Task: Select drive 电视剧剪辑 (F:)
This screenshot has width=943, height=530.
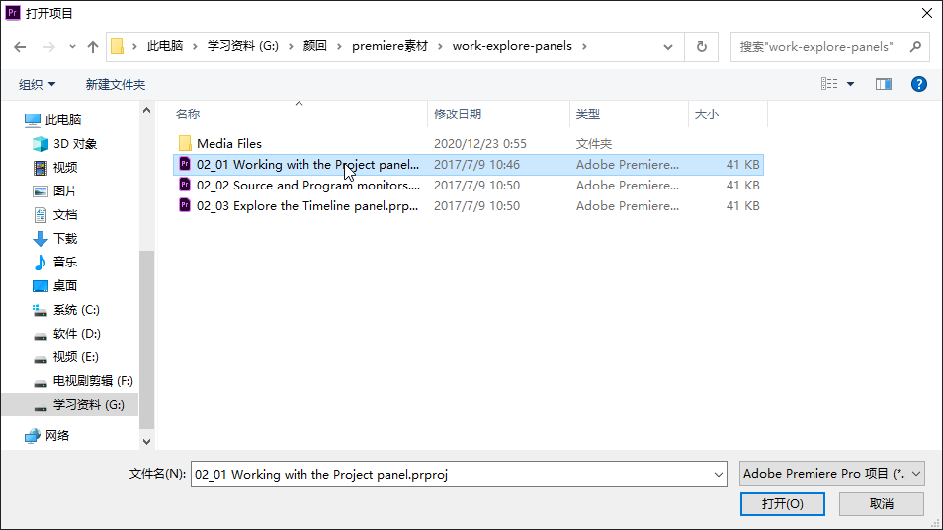Action: pyautogui.click(x=93, y=381)
